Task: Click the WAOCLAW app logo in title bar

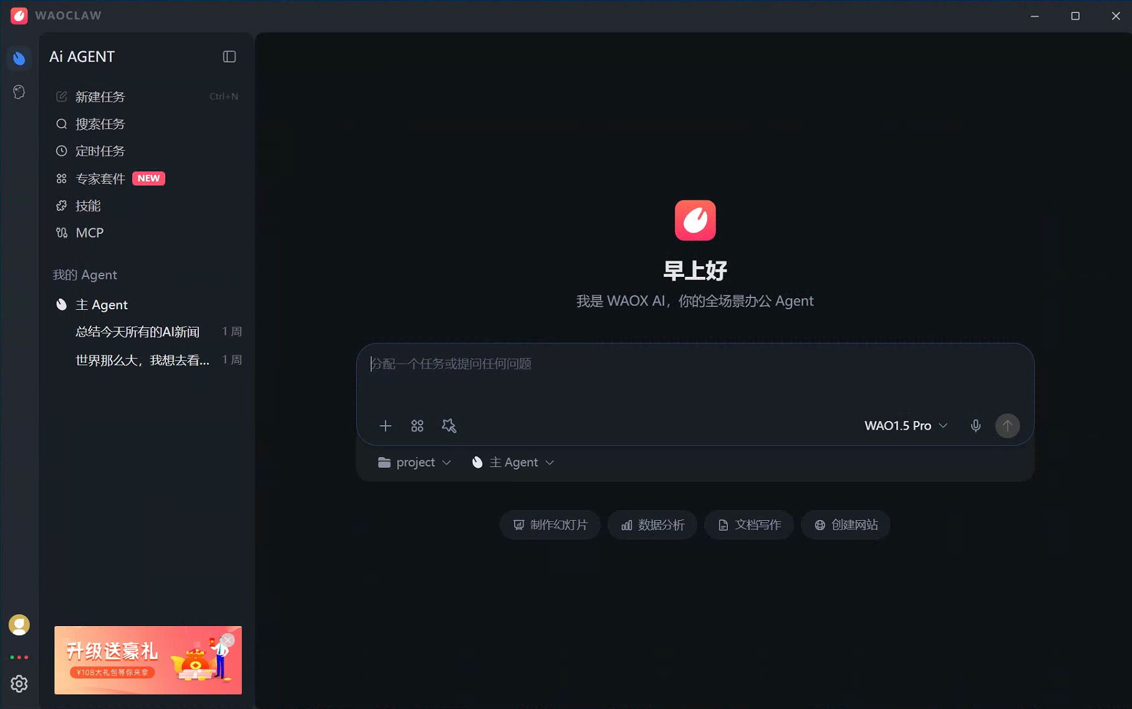Action: [x=19, y=16]
